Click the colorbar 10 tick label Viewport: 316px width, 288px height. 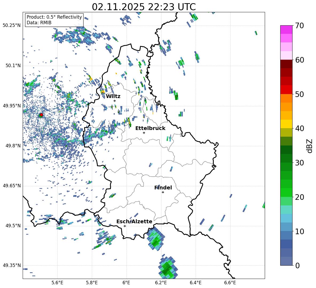[299, 231]
